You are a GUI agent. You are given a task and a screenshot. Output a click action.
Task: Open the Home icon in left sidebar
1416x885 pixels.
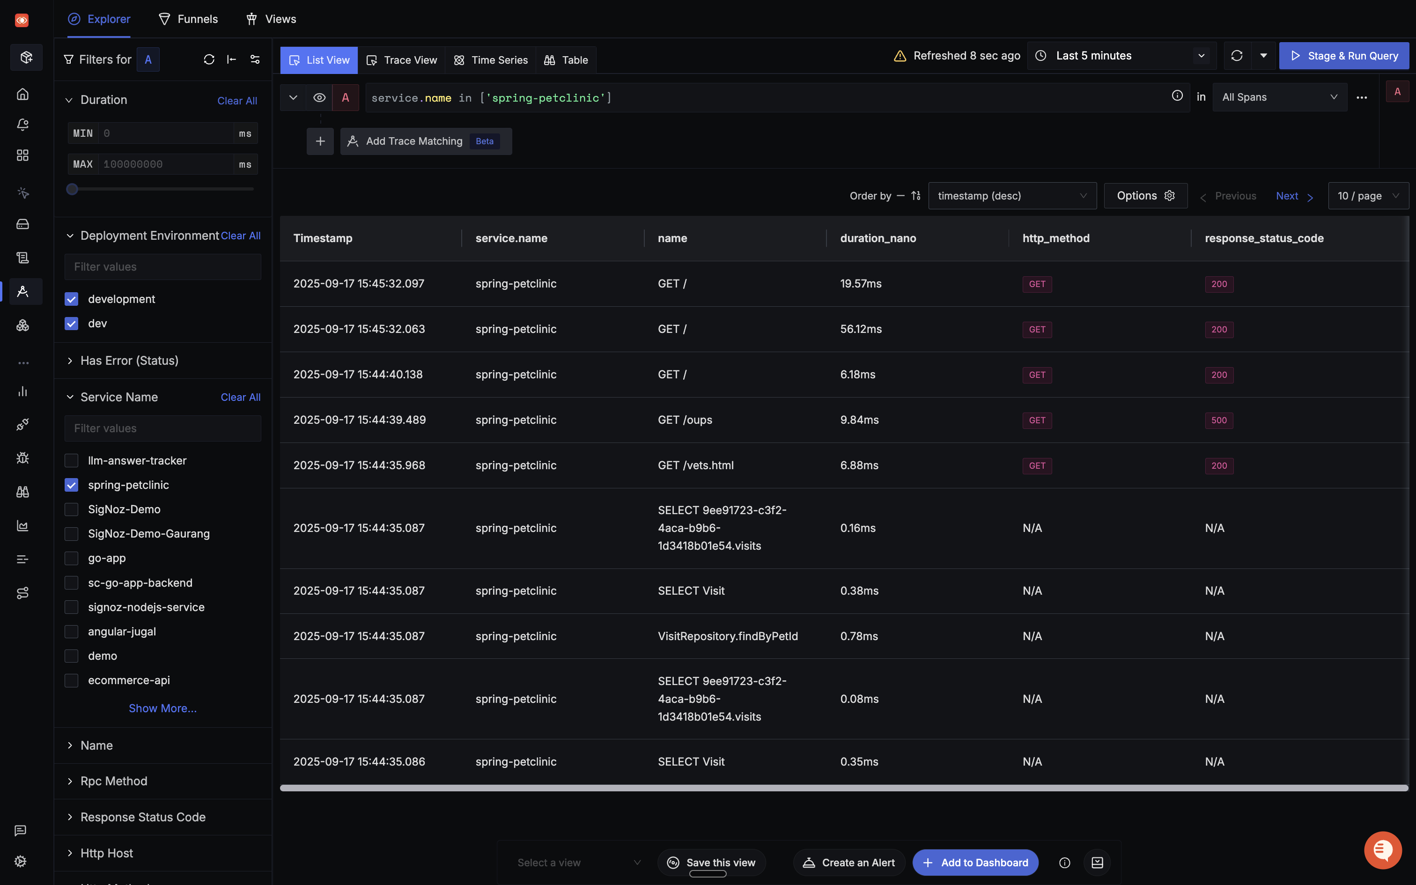pos(23,94)
